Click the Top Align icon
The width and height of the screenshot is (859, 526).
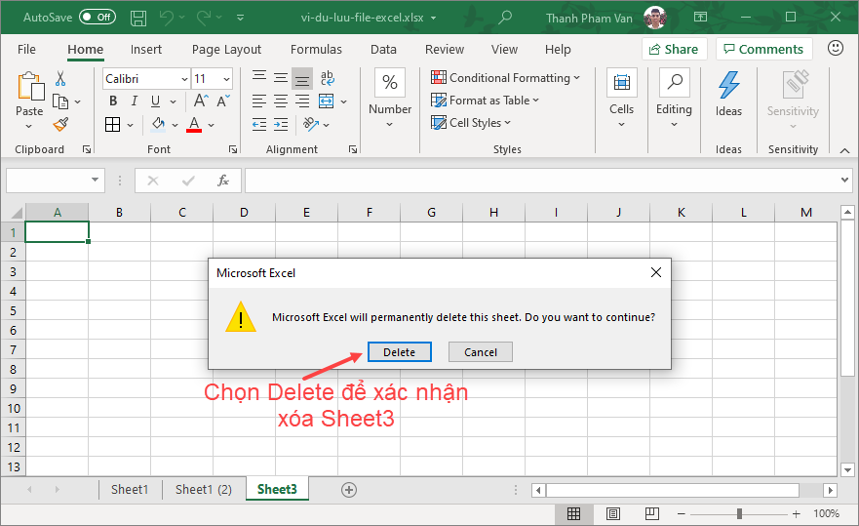tap(259, 77)
